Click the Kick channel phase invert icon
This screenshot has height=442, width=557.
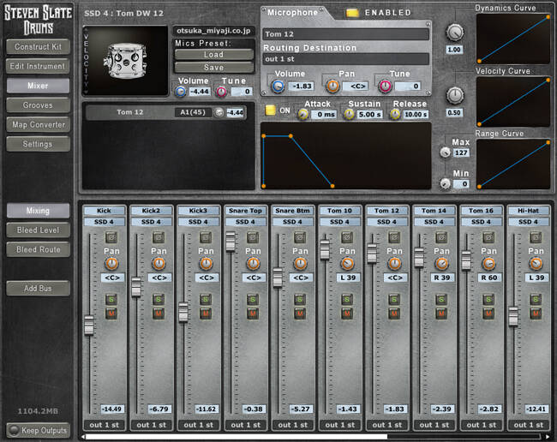pyautogui.click(x=111, y=237)
